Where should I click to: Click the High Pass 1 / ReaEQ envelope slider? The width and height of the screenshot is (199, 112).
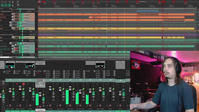click(x=23, y=35)
